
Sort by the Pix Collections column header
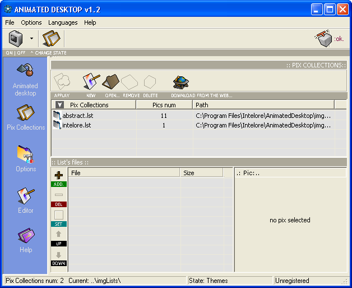point(94,105)
